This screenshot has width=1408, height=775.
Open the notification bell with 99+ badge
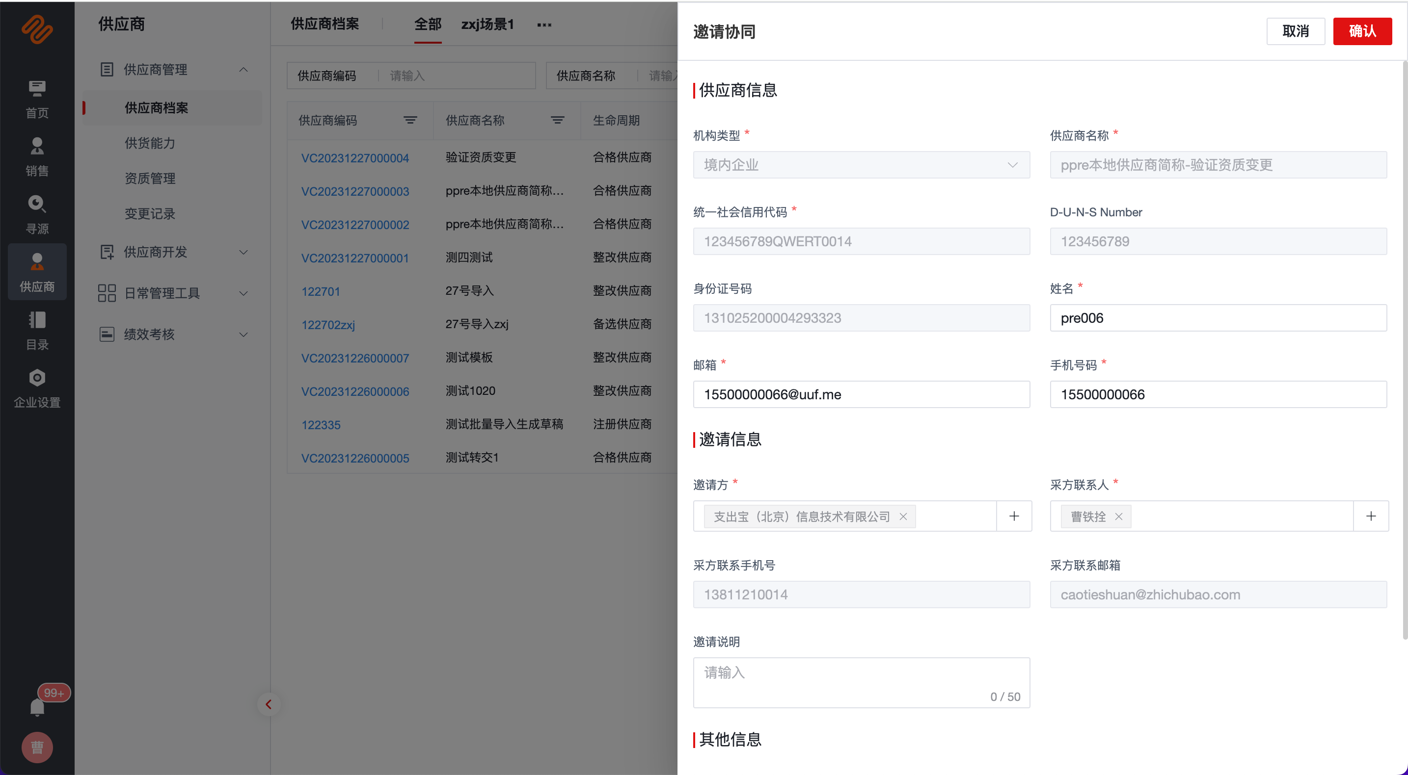click(x=37, y=707)
